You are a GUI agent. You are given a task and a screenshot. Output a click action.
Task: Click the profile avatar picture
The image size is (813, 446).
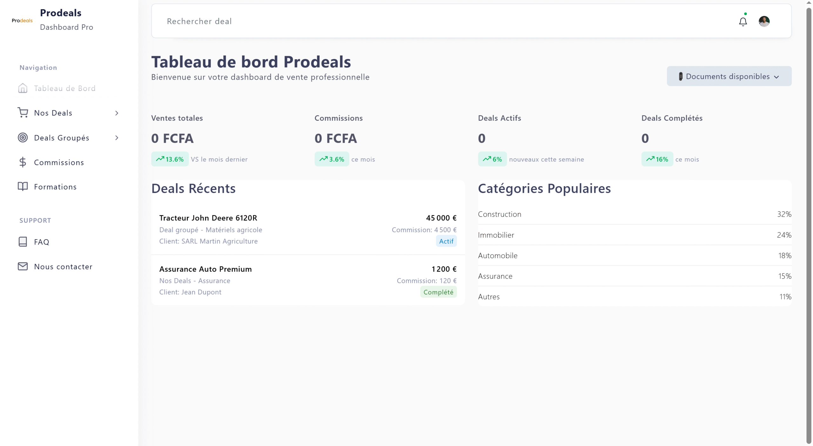click(764, 21)
